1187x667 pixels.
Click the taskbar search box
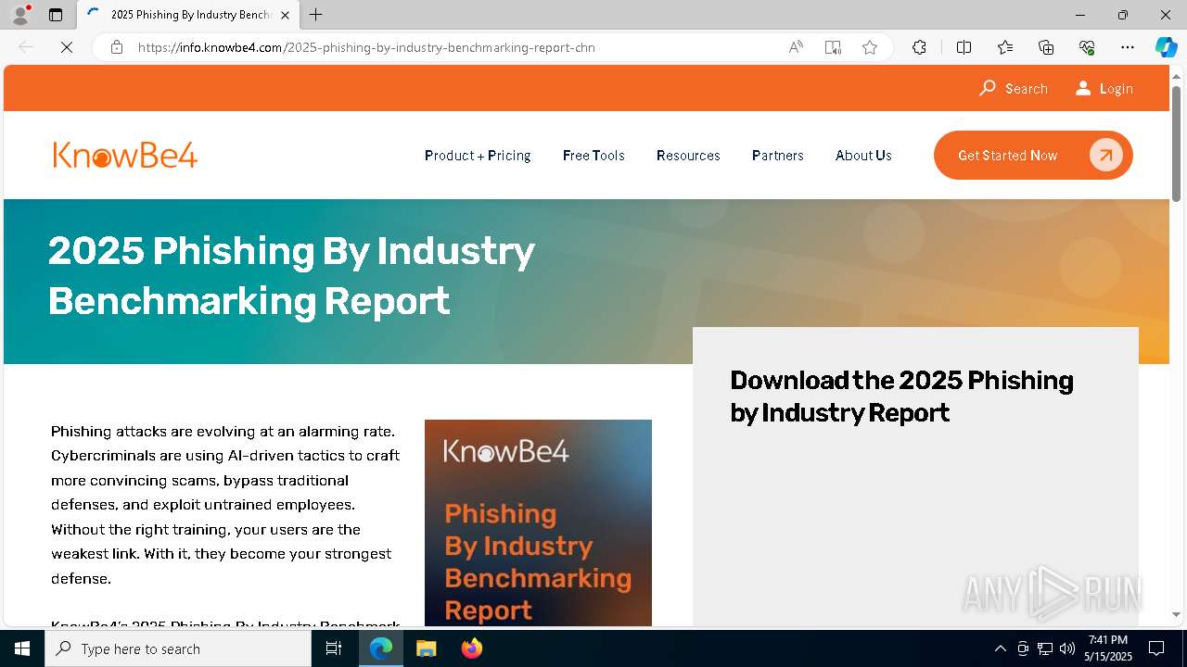coord(178,648)
